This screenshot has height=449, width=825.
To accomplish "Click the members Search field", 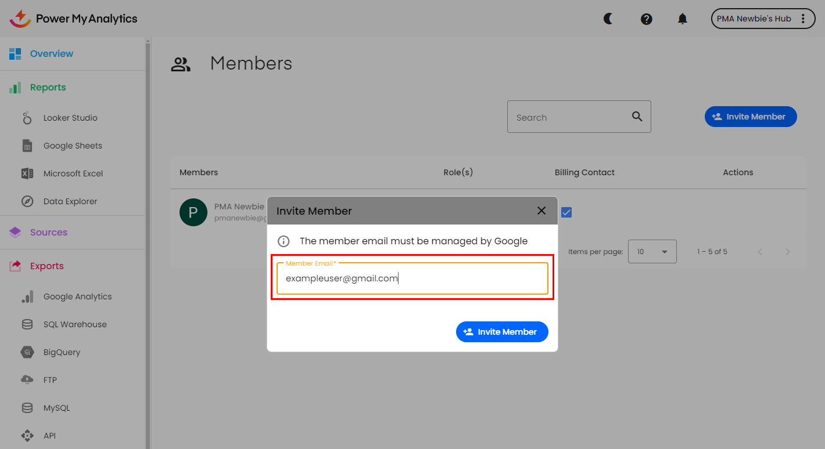I will click(x=569, y=117).
